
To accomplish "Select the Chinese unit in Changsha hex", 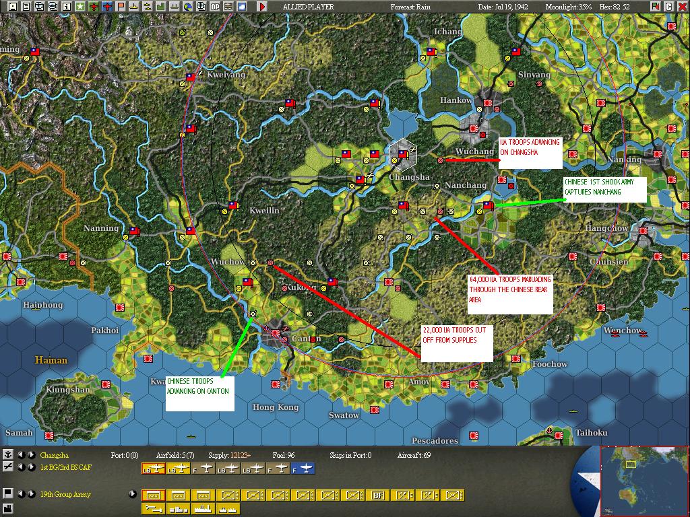I will pos(403,154).
